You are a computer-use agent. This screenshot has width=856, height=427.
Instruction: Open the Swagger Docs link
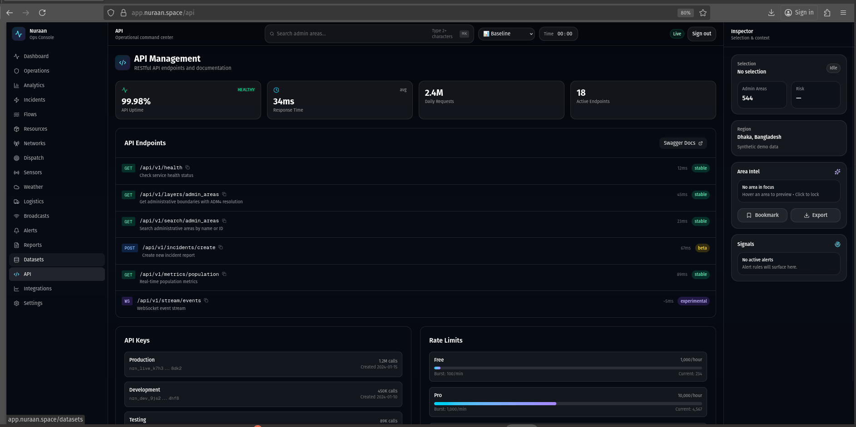coord(683,143)
